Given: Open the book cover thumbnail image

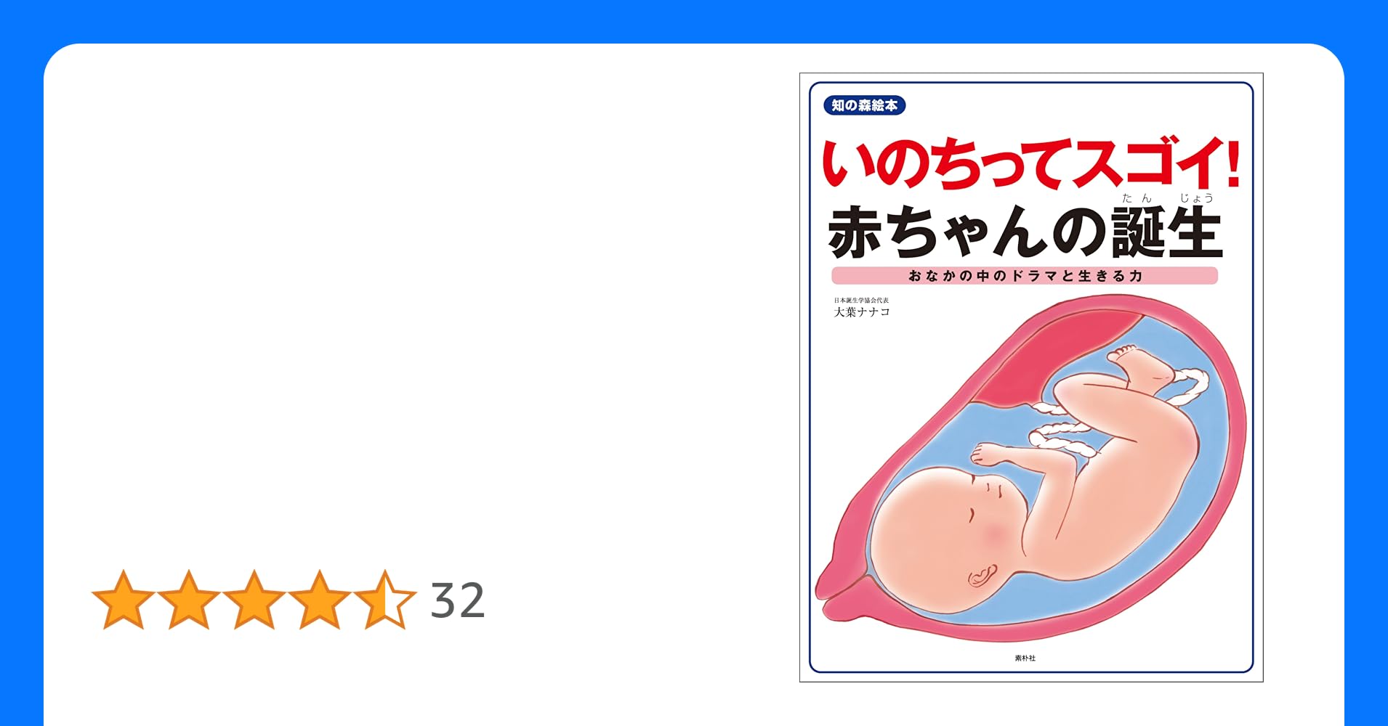Looking at the screenshot, I should pos(1031,378).
